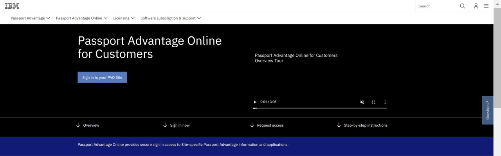
Task: Jump to Request access section
Action: (267, 125)
